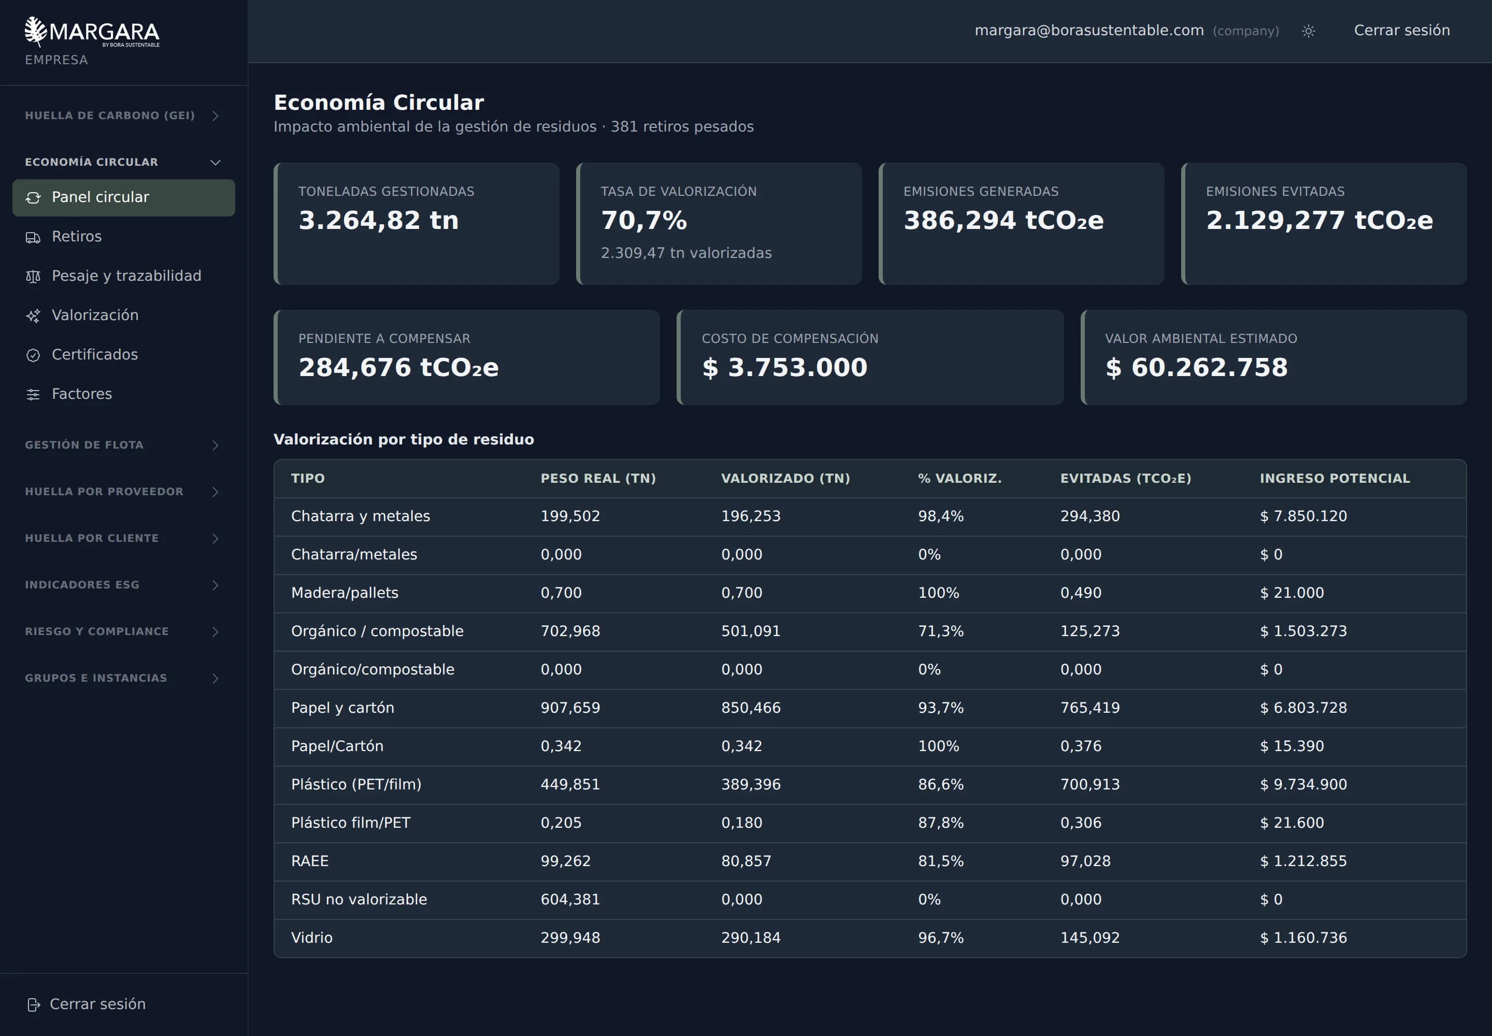Open the Certificados page

click(123, 355)
